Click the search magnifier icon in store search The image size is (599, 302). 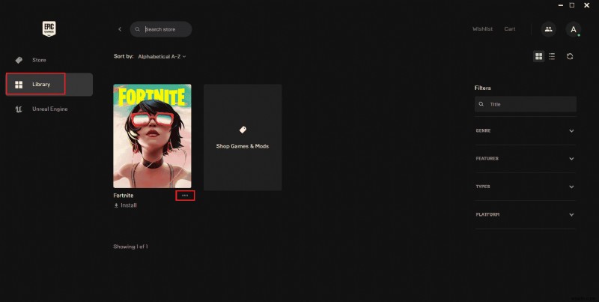pyautogui.click(x=138, y=29)
